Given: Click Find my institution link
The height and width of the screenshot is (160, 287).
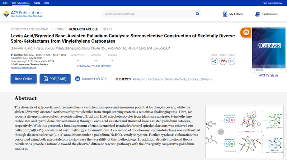Looking at the screenshot, I should tap(273, 3).
